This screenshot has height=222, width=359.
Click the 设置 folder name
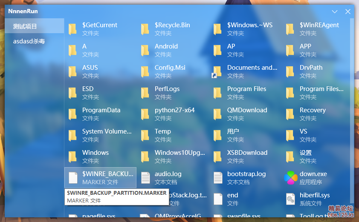306,153
